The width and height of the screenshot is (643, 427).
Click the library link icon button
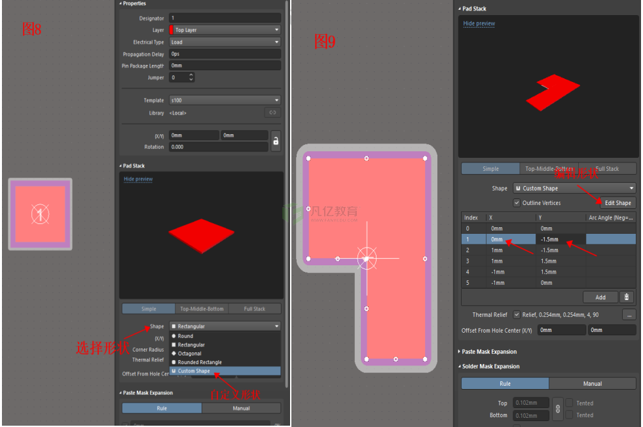tap(272, 113)
